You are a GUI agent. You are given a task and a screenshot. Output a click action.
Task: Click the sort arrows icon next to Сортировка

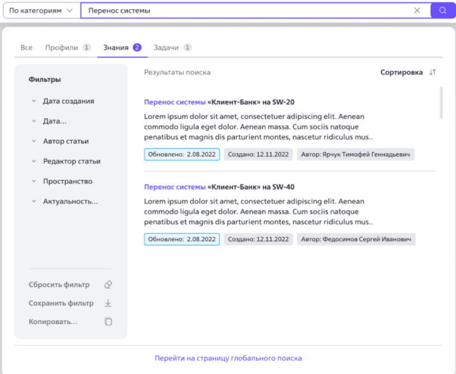pos(431,72)
